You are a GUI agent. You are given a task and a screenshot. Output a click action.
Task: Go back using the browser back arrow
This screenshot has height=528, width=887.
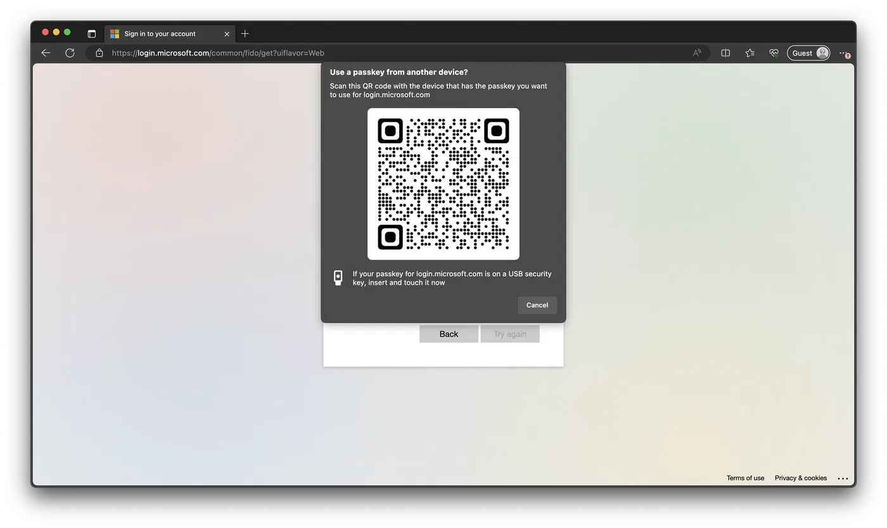point(46,53)
